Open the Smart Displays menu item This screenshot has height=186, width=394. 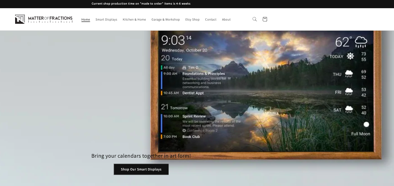click(106, 20)
